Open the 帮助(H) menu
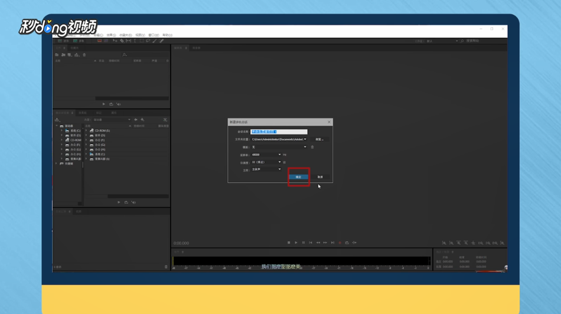The image size is (561, 314). point(168,35)
